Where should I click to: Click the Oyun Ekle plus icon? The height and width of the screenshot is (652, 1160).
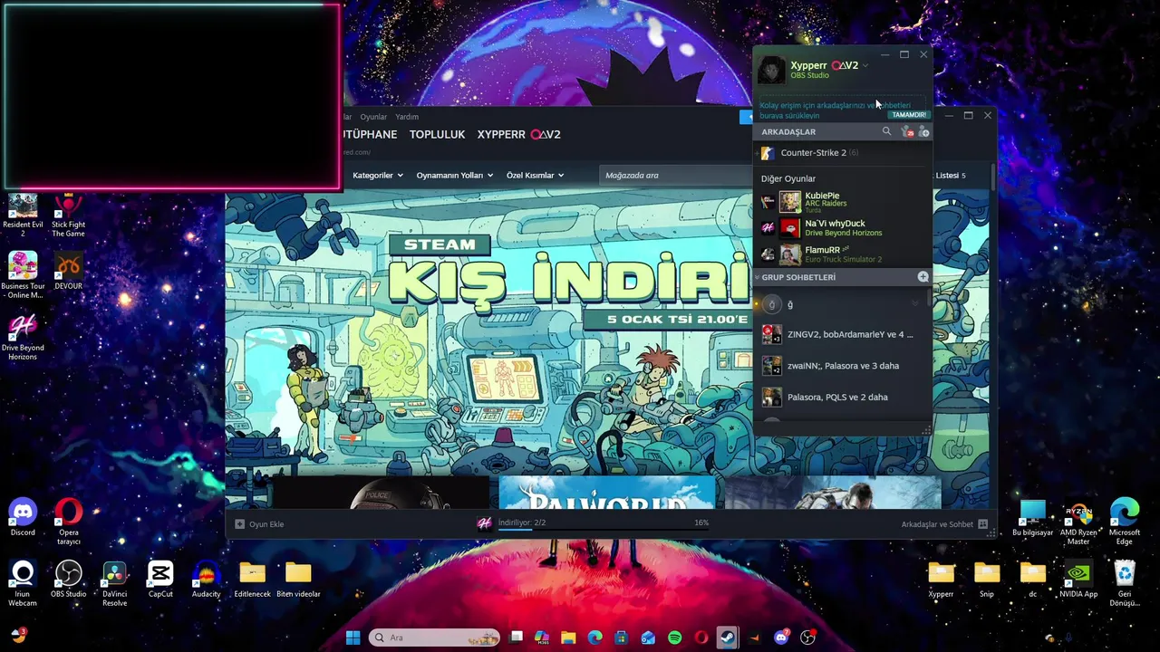(x=239, y=524)
